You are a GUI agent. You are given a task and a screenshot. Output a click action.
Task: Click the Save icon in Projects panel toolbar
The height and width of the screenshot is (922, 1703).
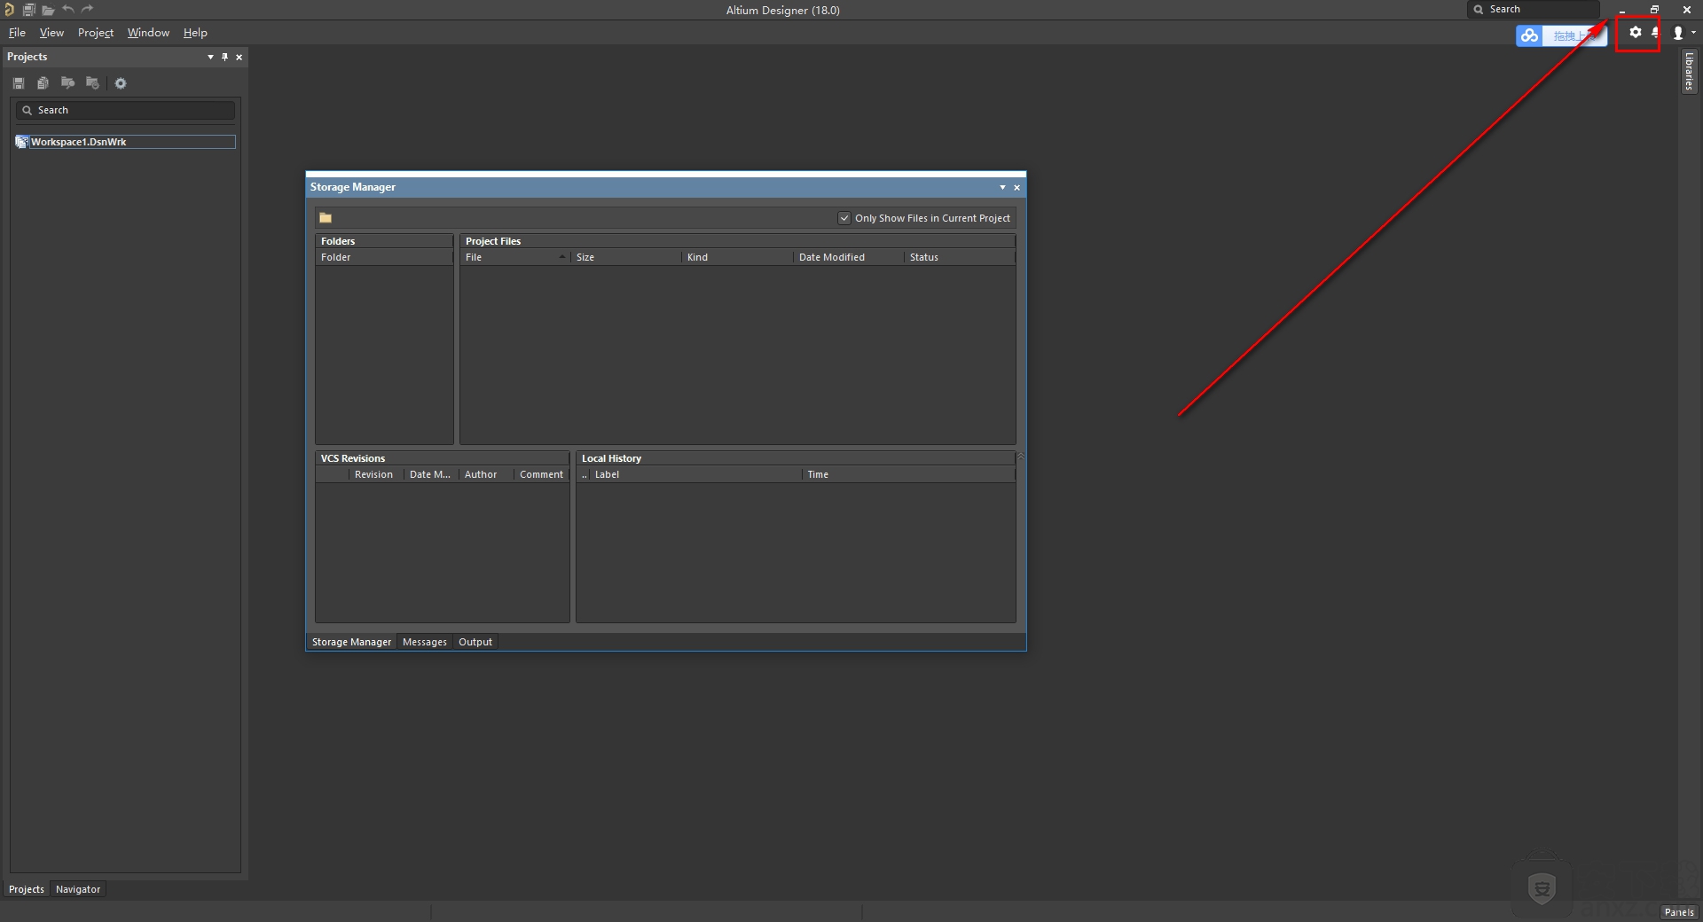click(19, 83)
